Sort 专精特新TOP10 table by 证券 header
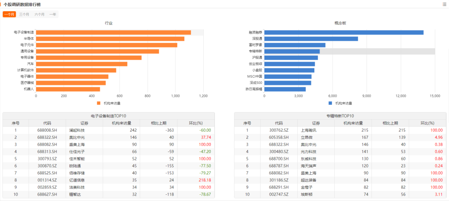The height and width of the screenshot is (201, 449). 316,123
